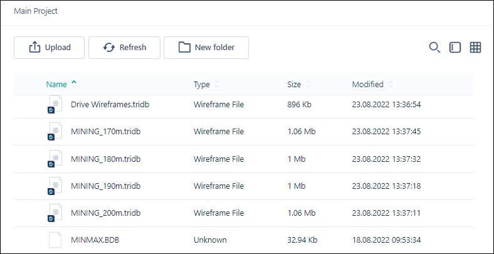The height and width of the screenshot is (254, 494).
Task: Click the MINMAX.BDB blank file icon
Action: click(55, 240)
